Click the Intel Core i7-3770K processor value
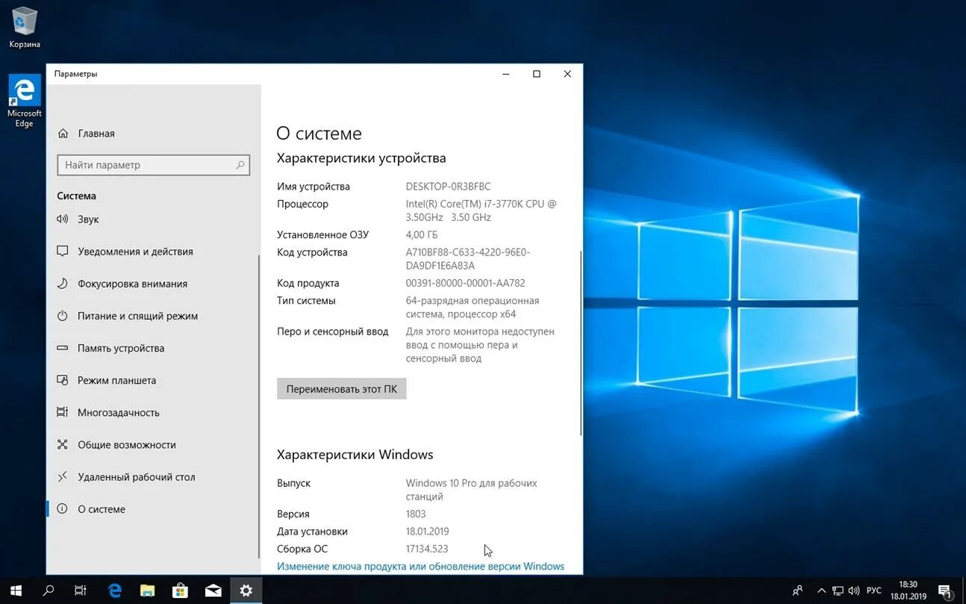966x604 pixels. coord(481,211)
